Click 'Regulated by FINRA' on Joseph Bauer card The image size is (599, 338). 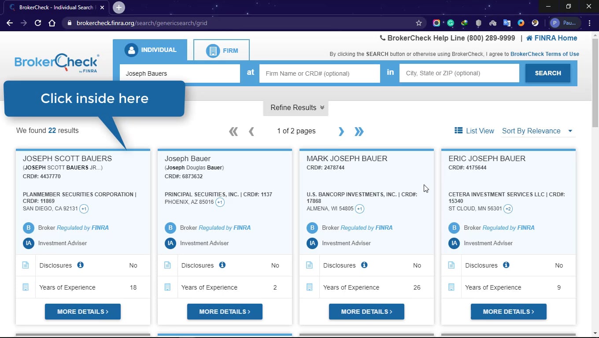pyautogui.click(x=225, y=228)
